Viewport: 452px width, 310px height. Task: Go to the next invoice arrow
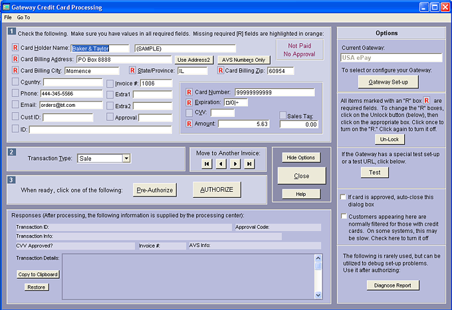[x=235, y=163]
